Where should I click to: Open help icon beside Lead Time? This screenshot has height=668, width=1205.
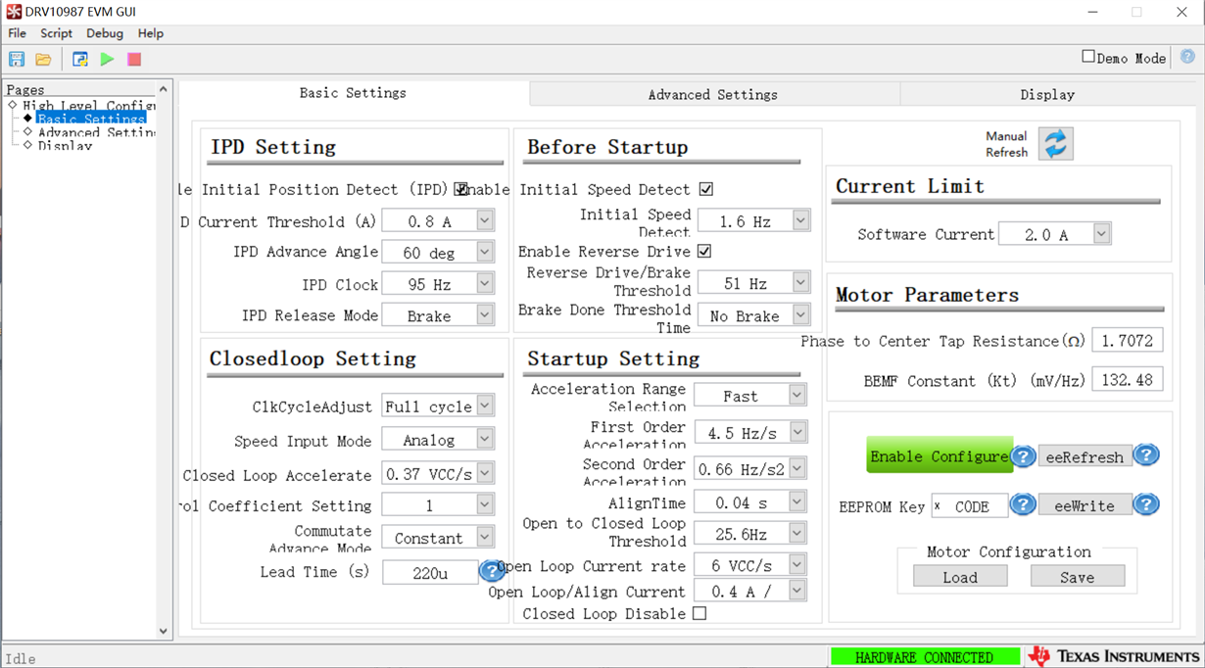click(491, 571)
